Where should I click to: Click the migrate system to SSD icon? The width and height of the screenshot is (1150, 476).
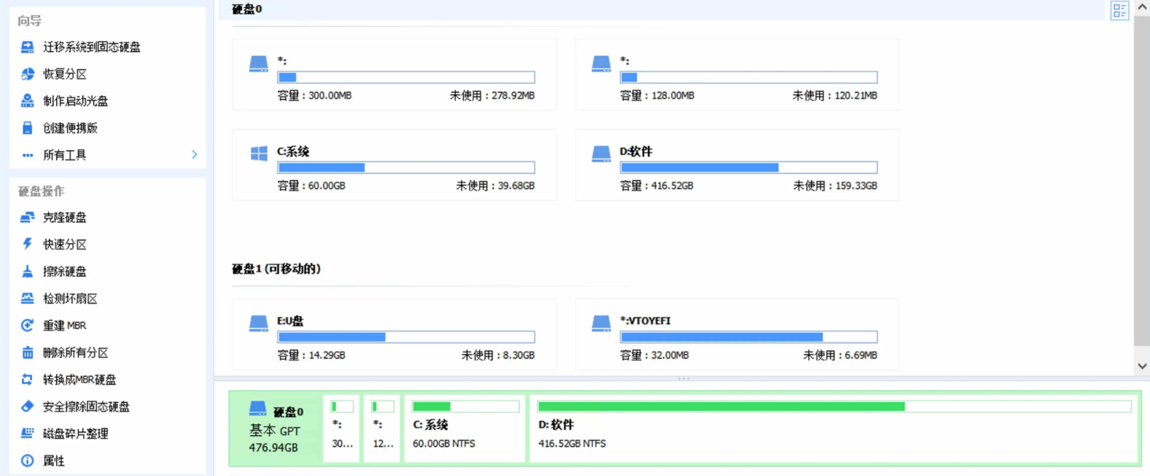(x=28, y=47)
